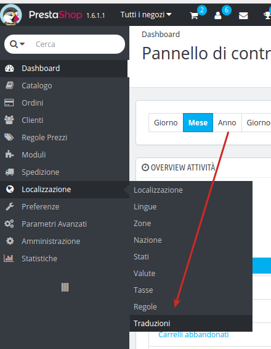Switch date range to Anno
The height and width of the screenshot is (349, 271).
pos(227,123)
